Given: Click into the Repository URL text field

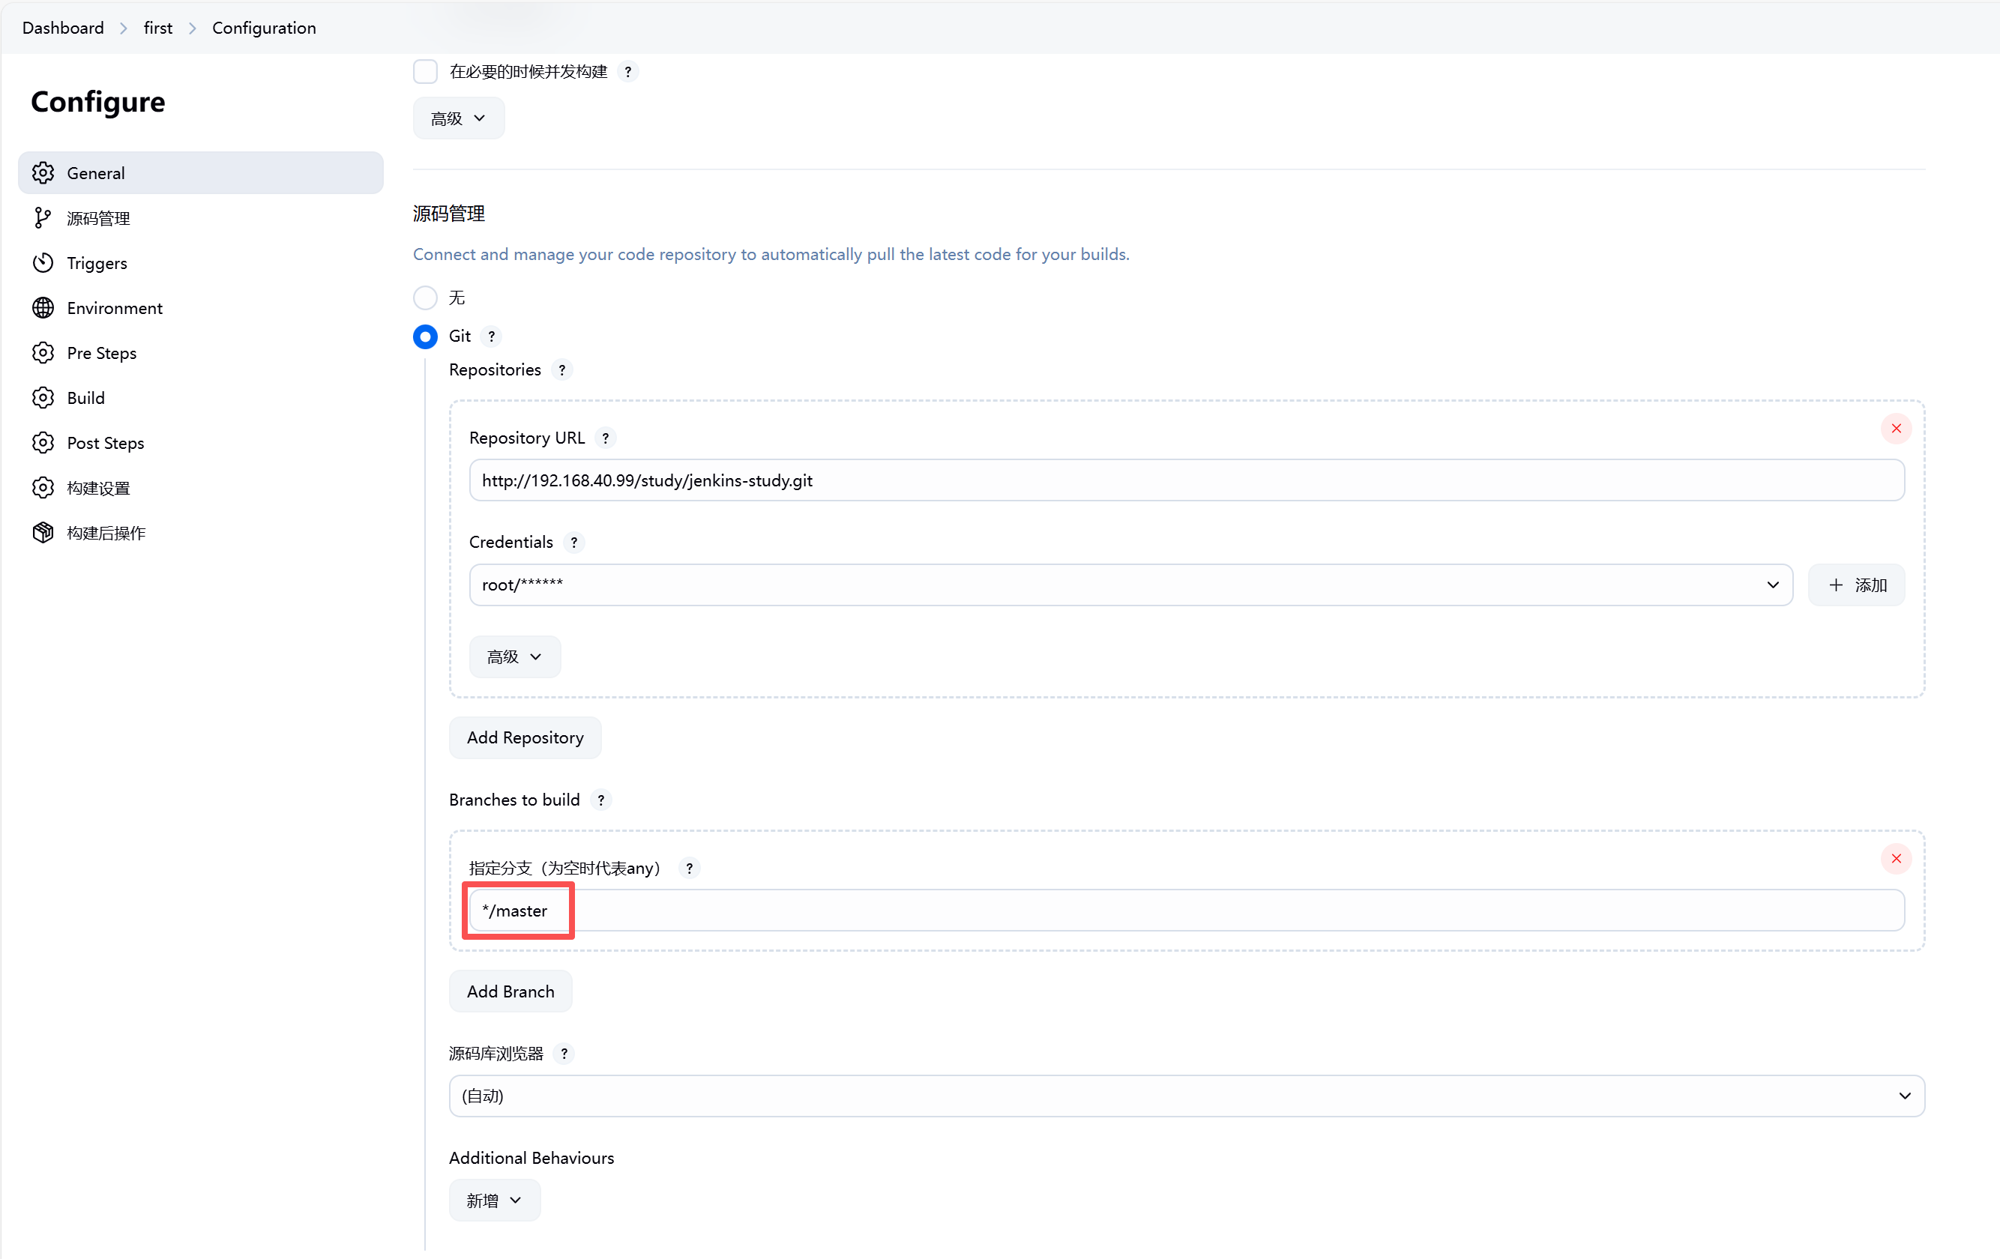Looking at the screenshot, I should coord(1186,481).
